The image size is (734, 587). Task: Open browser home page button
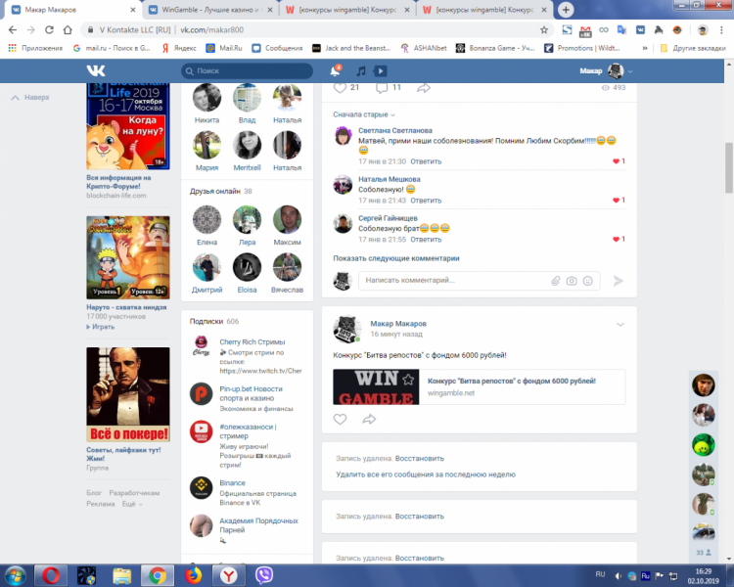tap(68, 30)
